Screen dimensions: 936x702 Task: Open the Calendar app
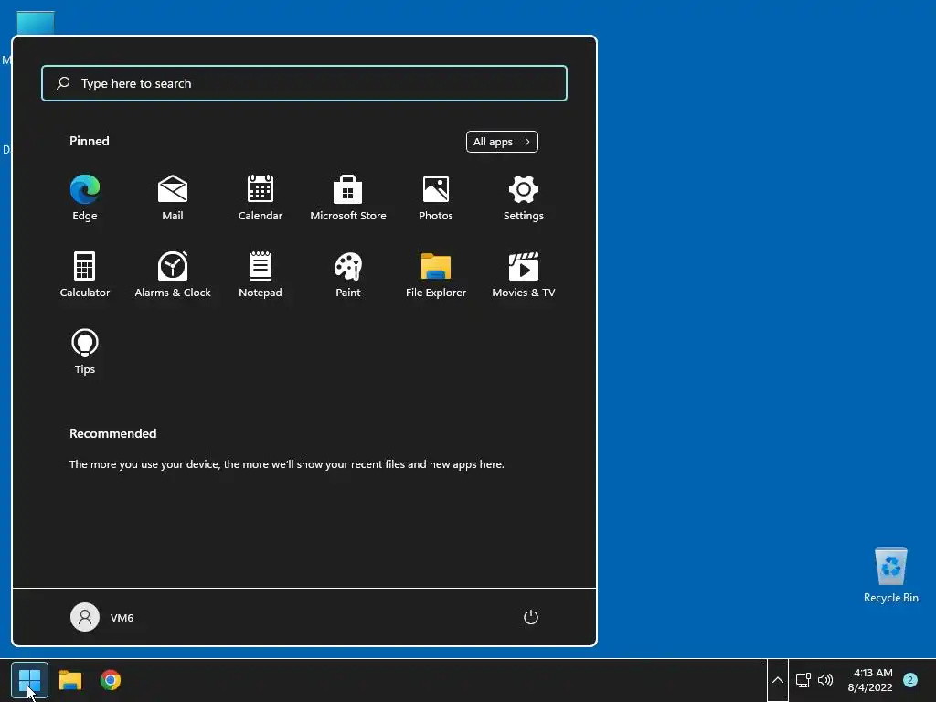coord(261,198)
